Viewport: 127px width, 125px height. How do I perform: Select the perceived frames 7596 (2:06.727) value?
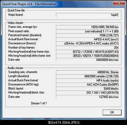[x=87, y=35]
